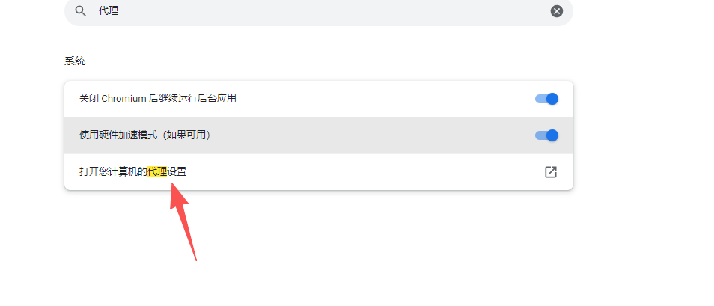Click the yellow-highlighted "代理" keyword
The width and height of the screenshot is (714, 306).
coord(157,172)
